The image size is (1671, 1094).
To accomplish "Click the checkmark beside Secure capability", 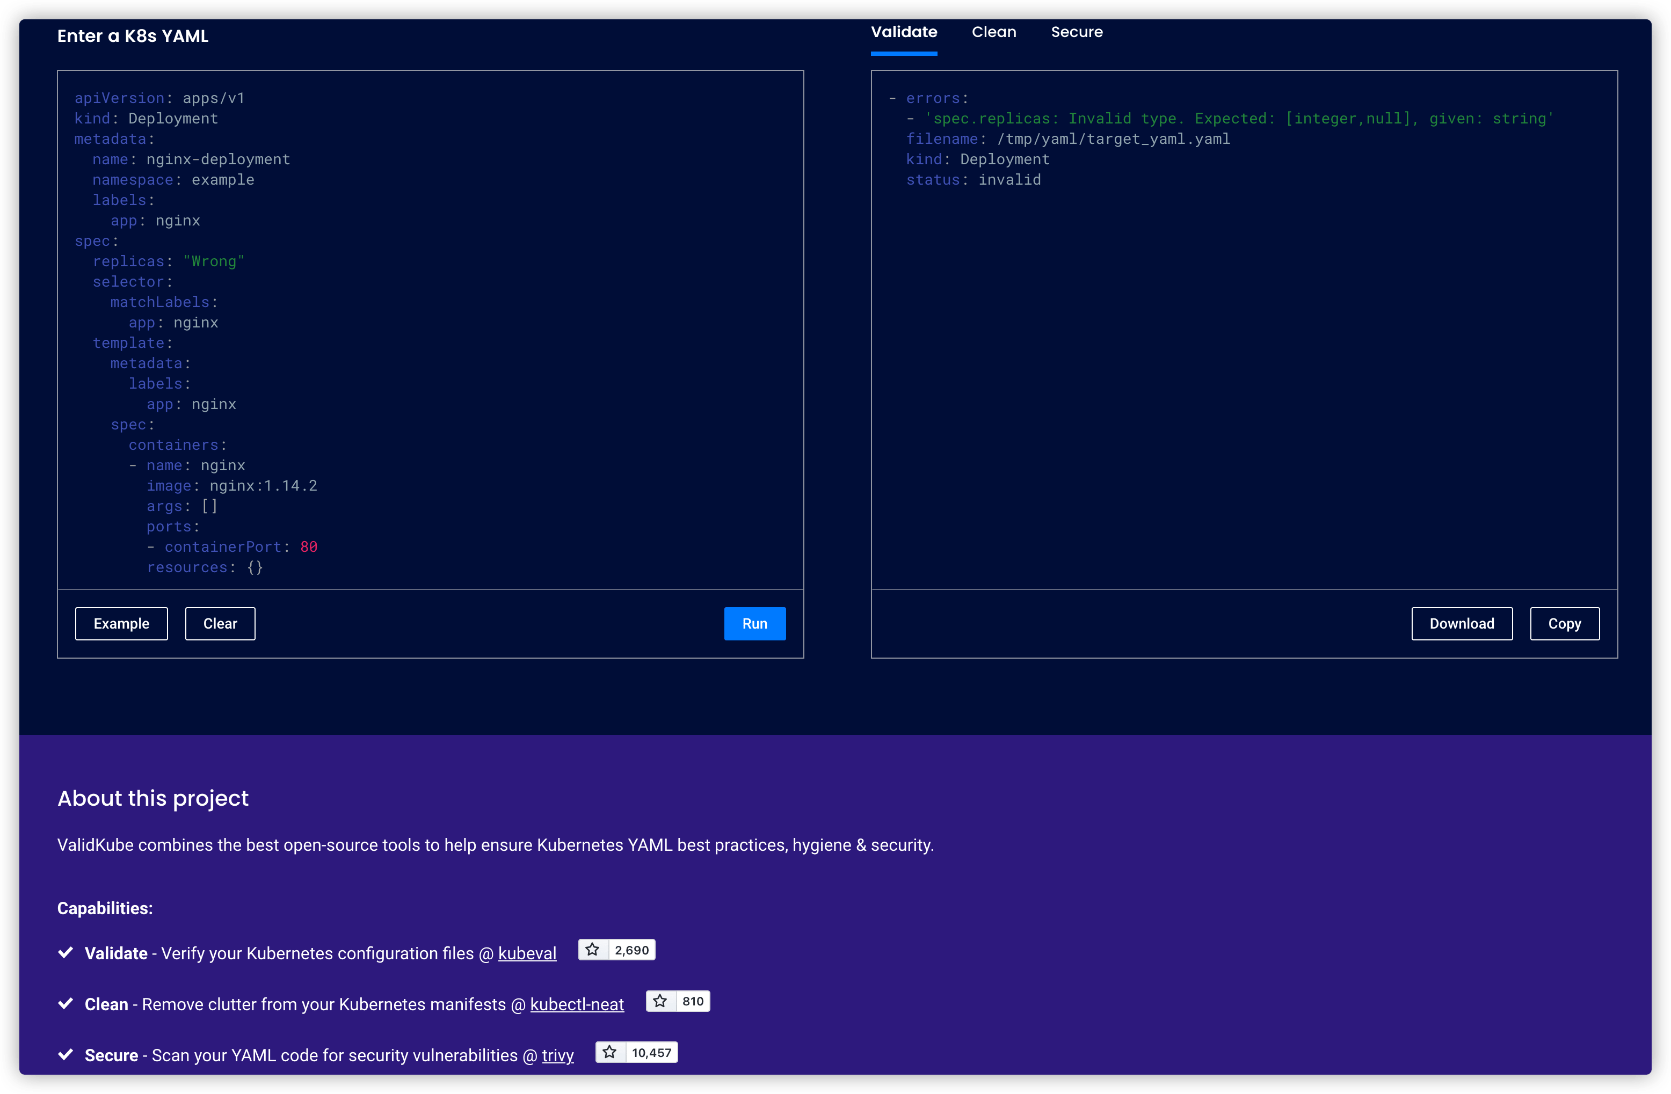I will 66,1055.
